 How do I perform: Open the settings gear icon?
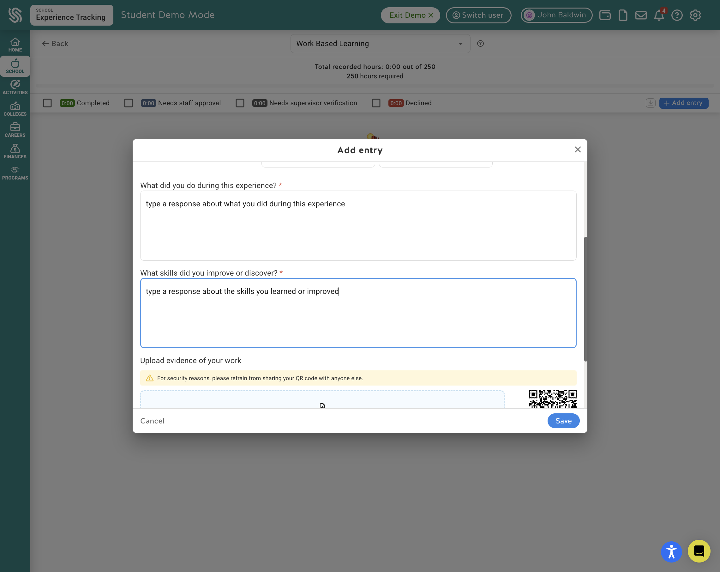pyautogui.click(x=695, y=15)
